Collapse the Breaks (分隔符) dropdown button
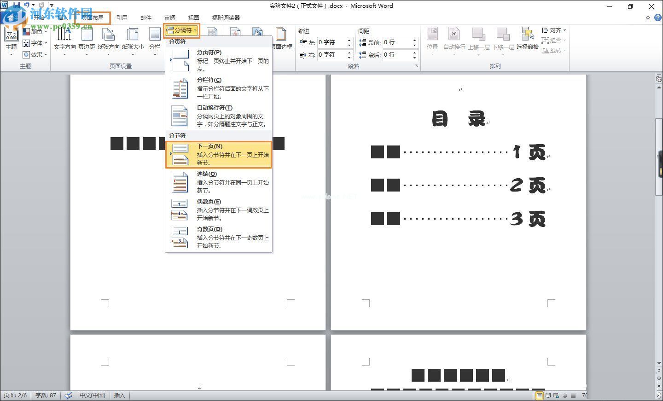Screen dimensions: 663x401 [x=181, y=30]
